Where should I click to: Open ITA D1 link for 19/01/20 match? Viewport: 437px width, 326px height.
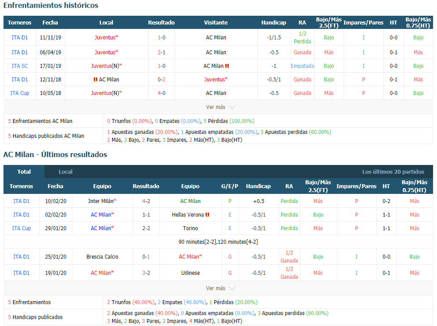point(21,273)
